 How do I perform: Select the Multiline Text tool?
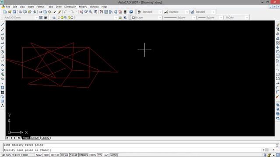3,106
